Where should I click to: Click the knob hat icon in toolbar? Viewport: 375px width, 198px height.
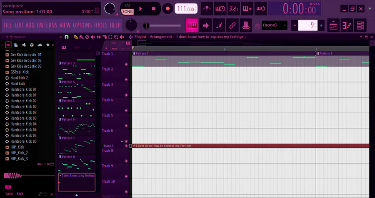click(246, 25)
